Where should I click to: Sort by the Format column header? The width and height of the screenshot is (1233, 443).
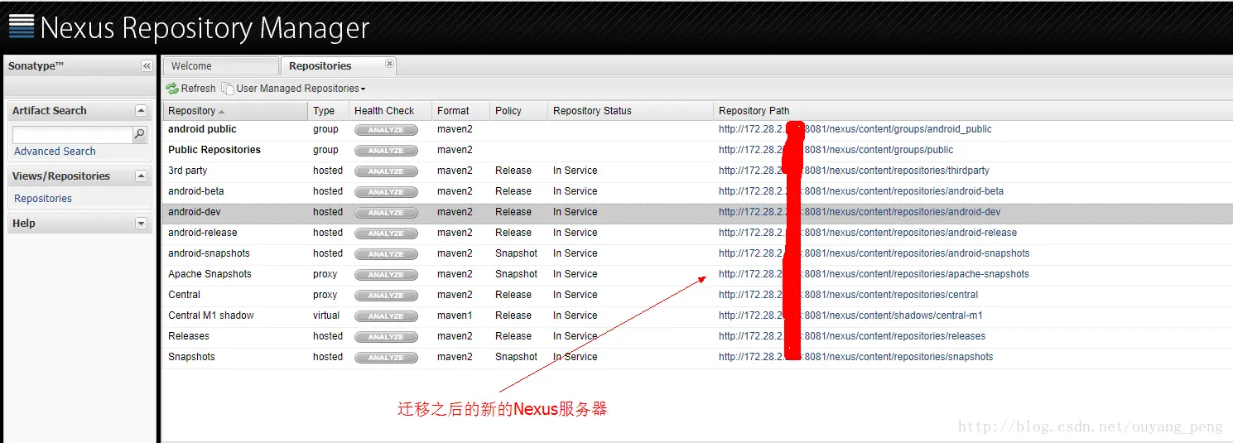[x=461, y=111]
